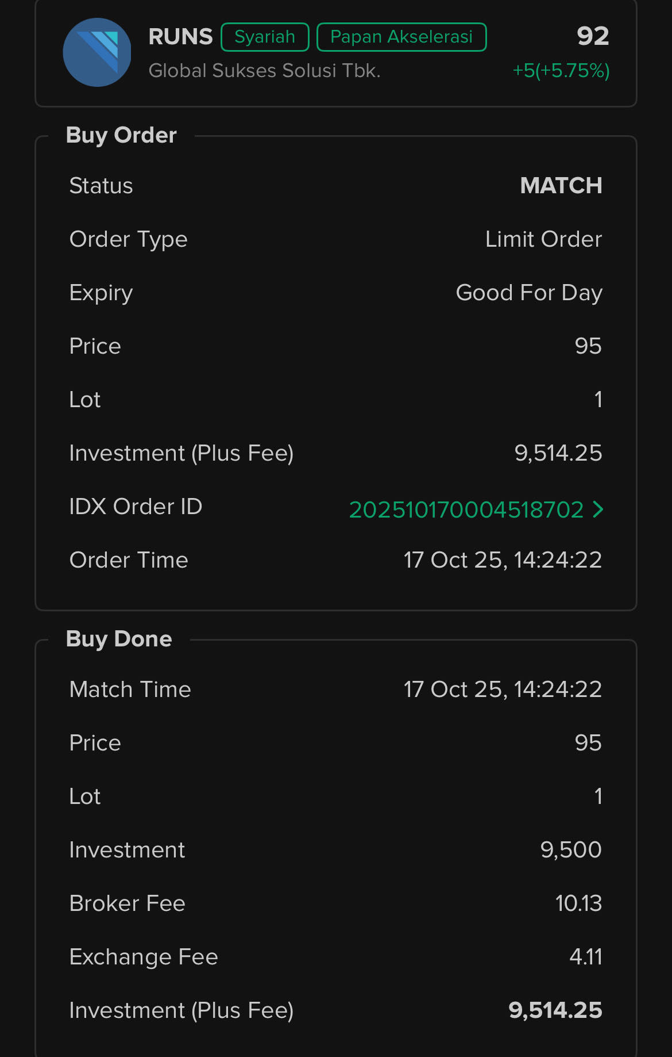The image size is (672, 1057).
Task: Tap the +5(+5.75%) price change
Action: point(561,70)
